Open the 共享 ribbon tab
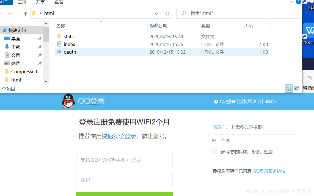 point(40,2)
